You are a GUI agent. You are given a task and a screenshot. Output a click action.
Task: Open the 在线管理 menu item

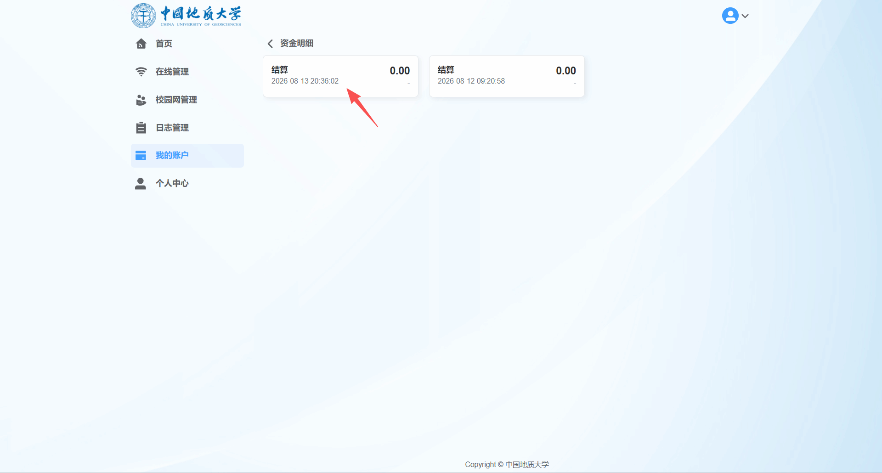(187, 72)
